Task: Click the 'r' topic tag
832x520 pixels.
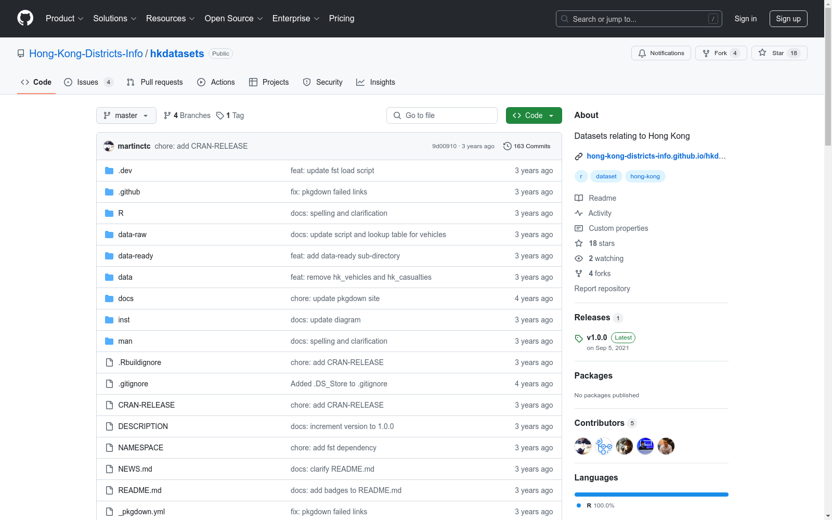Action: [581, 176]
